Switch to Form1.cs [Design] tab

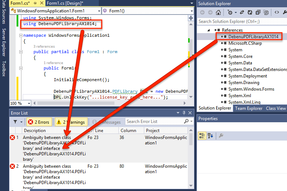(65, 3)
